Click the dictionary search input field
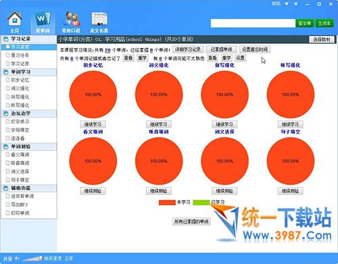This screenshot has height=264, width=338. point(253,23)
